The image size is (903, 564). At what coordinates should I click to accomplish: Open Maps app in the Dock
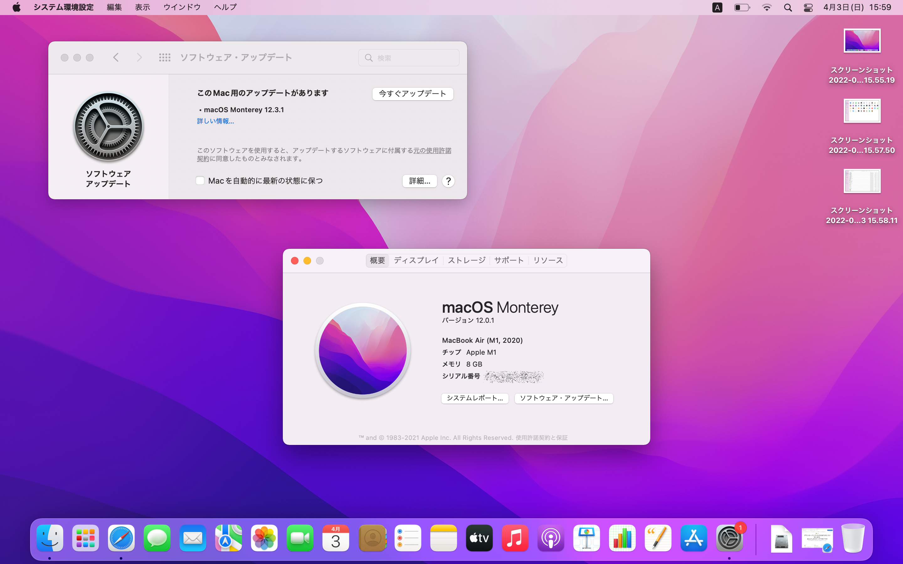coord(228,538)
